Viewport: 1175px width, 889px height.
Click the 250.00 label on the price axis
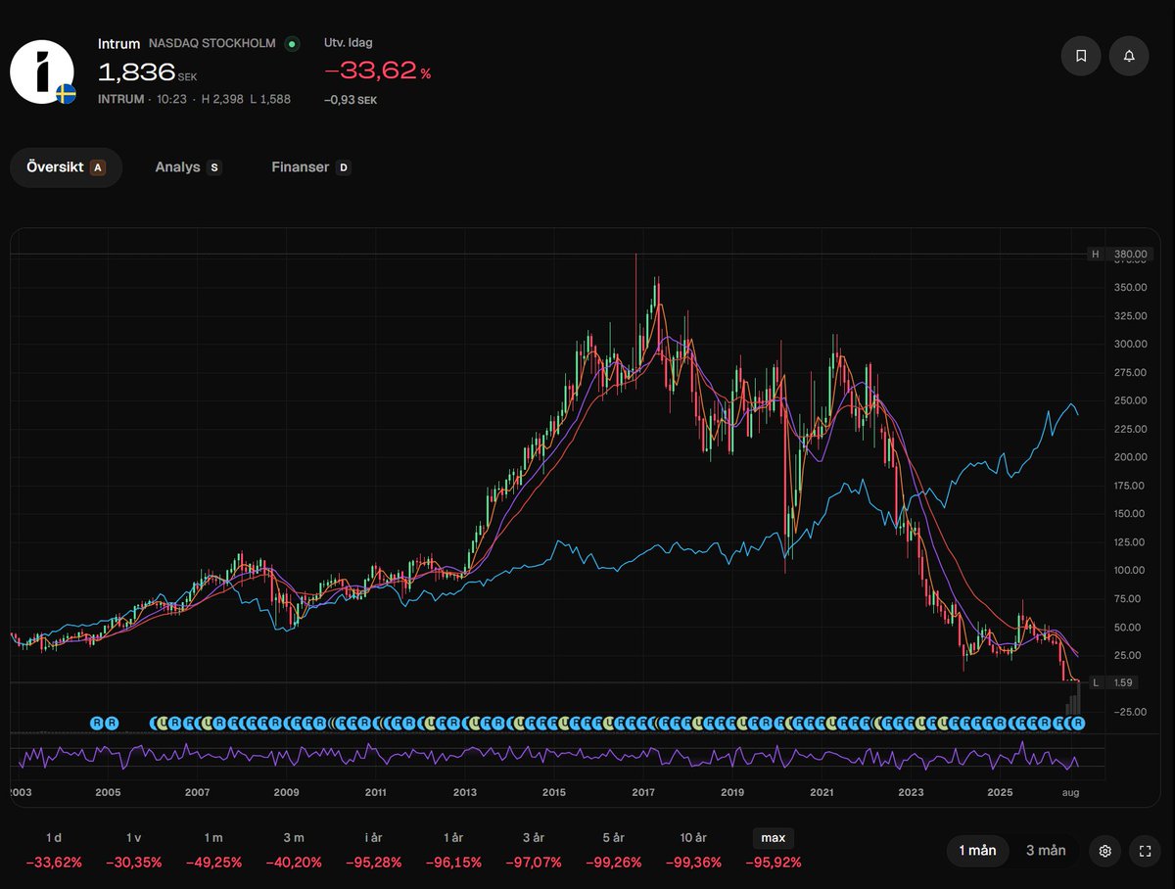pyautogui.click(x=1129, y=400)
